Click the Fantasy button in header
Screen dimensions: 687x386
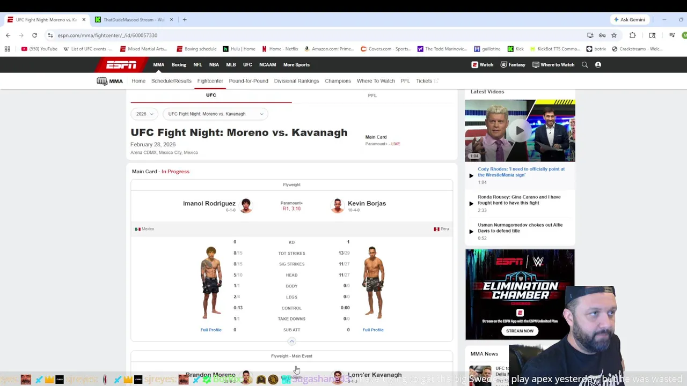click(x=513, y=65)
